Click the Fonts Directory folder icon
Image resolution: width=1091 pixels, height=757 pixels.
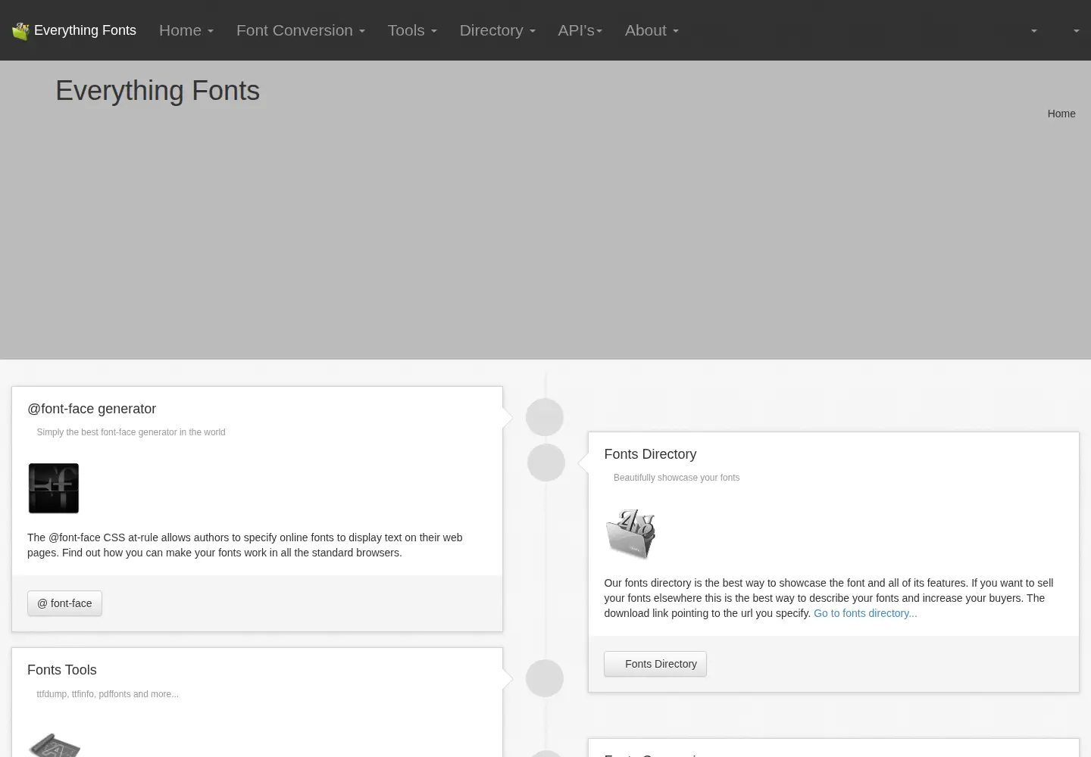tap(630, 534)
